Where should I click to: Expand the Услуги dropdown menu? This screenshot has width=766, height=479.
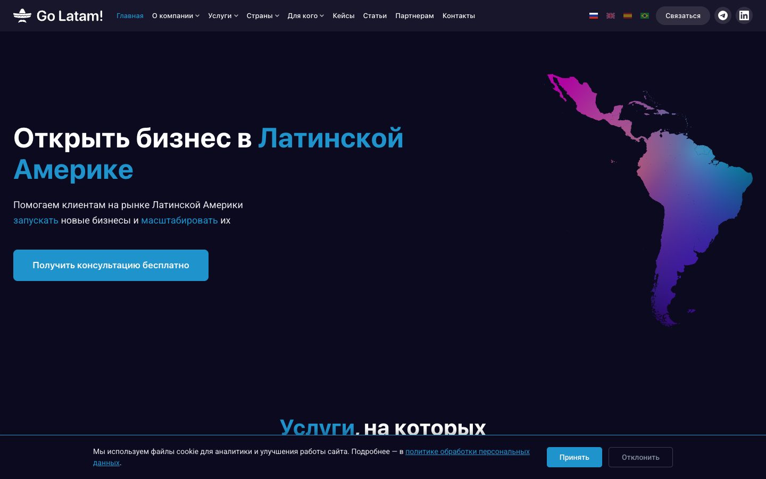(223, 16)
